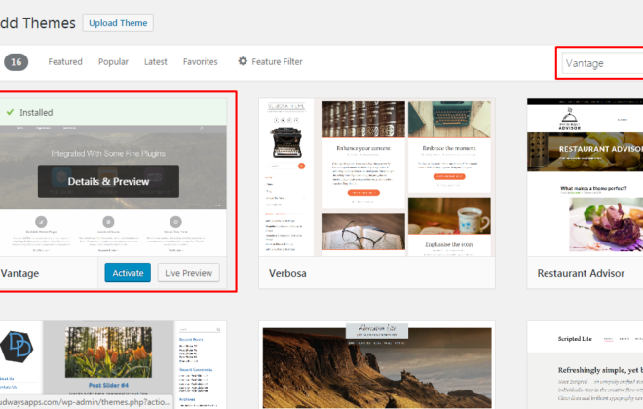
Task: Open the Restaurant Advisor theme screenshot
Action: (586, 177)
